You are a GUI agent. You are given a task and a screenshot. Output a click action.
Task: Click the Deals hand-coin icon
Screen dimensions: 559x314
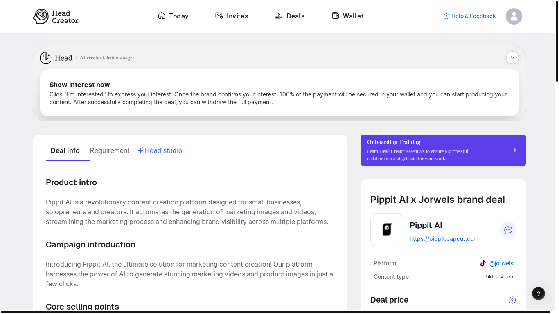click(279, 16)
